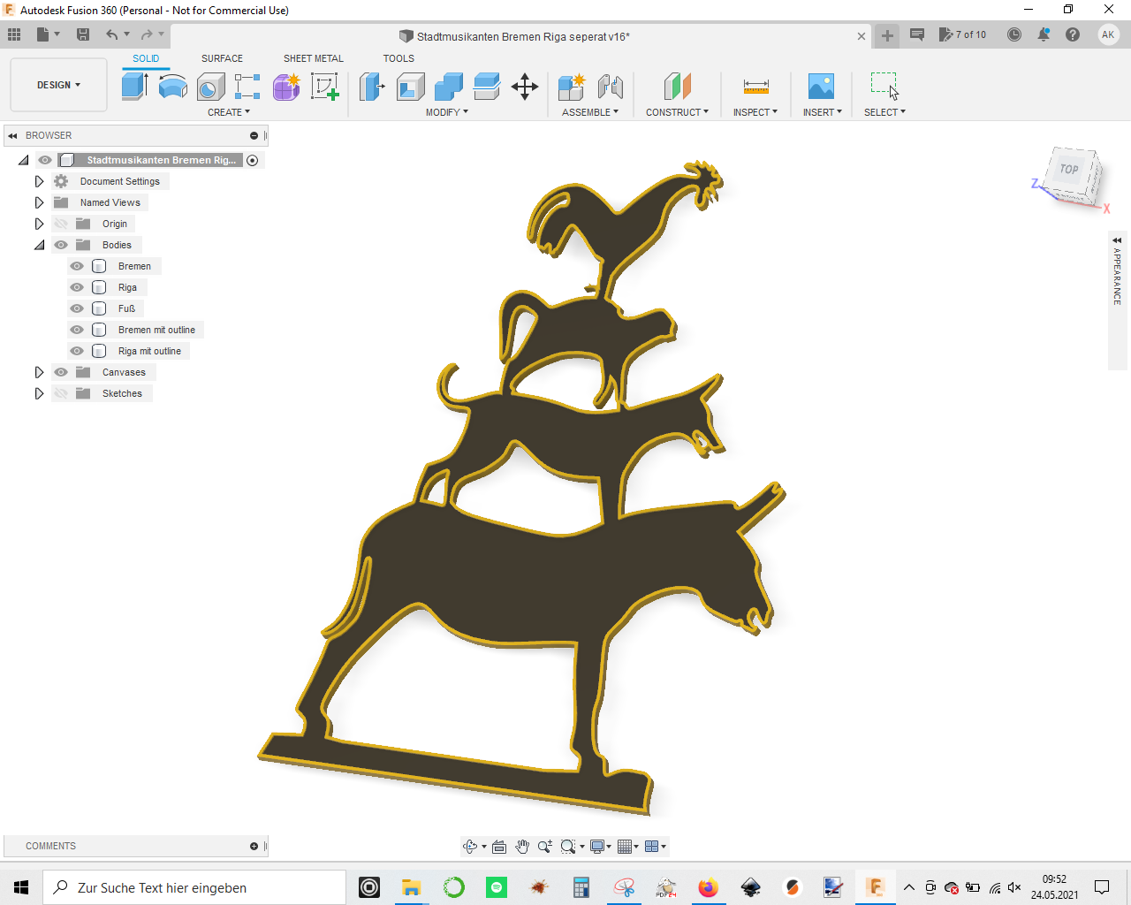Image resolution: width=1131 pixels, height=905 pixels.
Task: Open the Windows Start menu
Action: click(21, 887)
